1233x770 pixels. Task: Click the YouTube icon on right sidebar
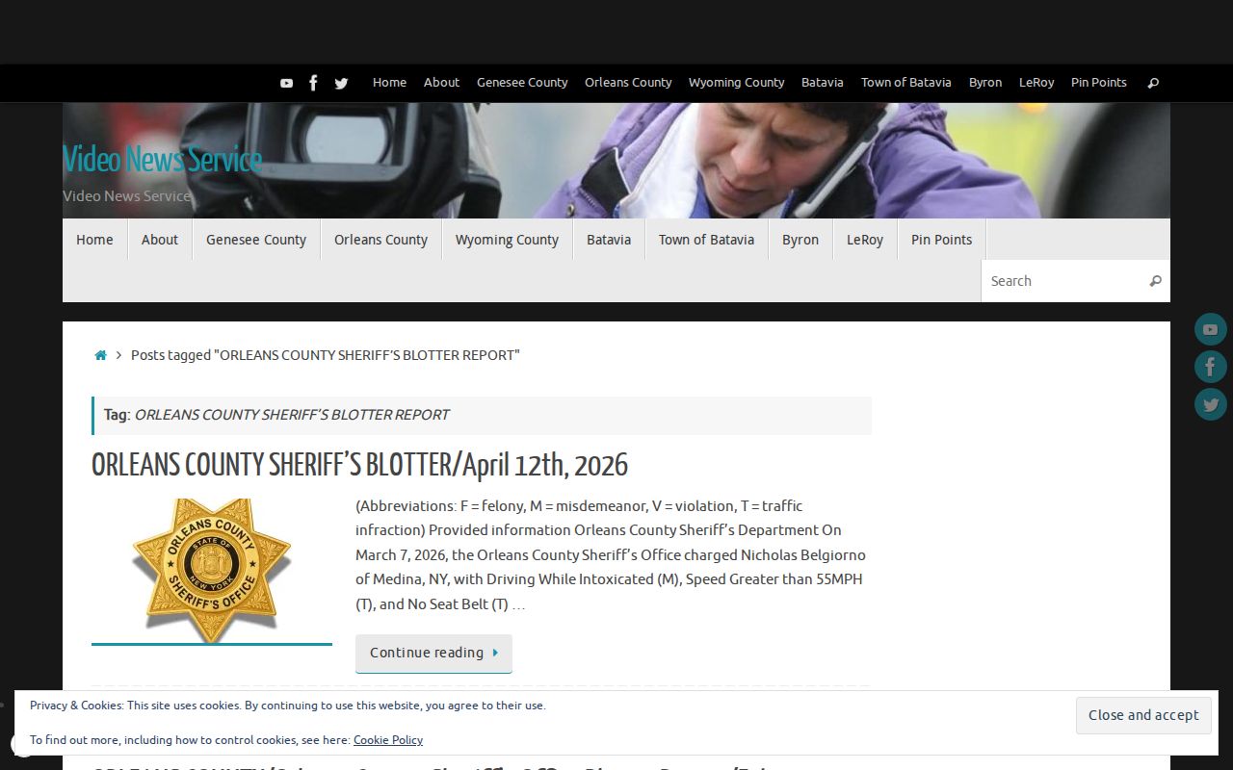(x=1211, y=329)
